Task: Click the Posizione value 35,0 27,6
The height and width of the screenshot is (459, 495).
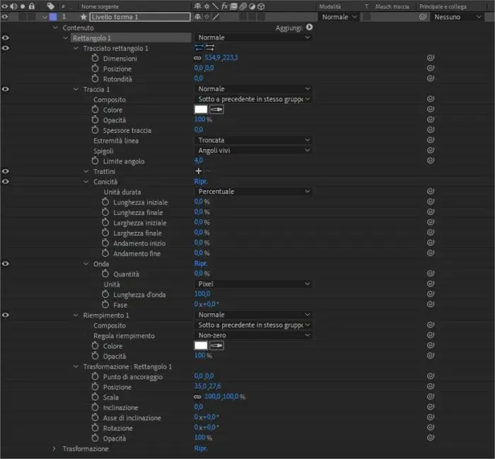Action: (207, 386)
